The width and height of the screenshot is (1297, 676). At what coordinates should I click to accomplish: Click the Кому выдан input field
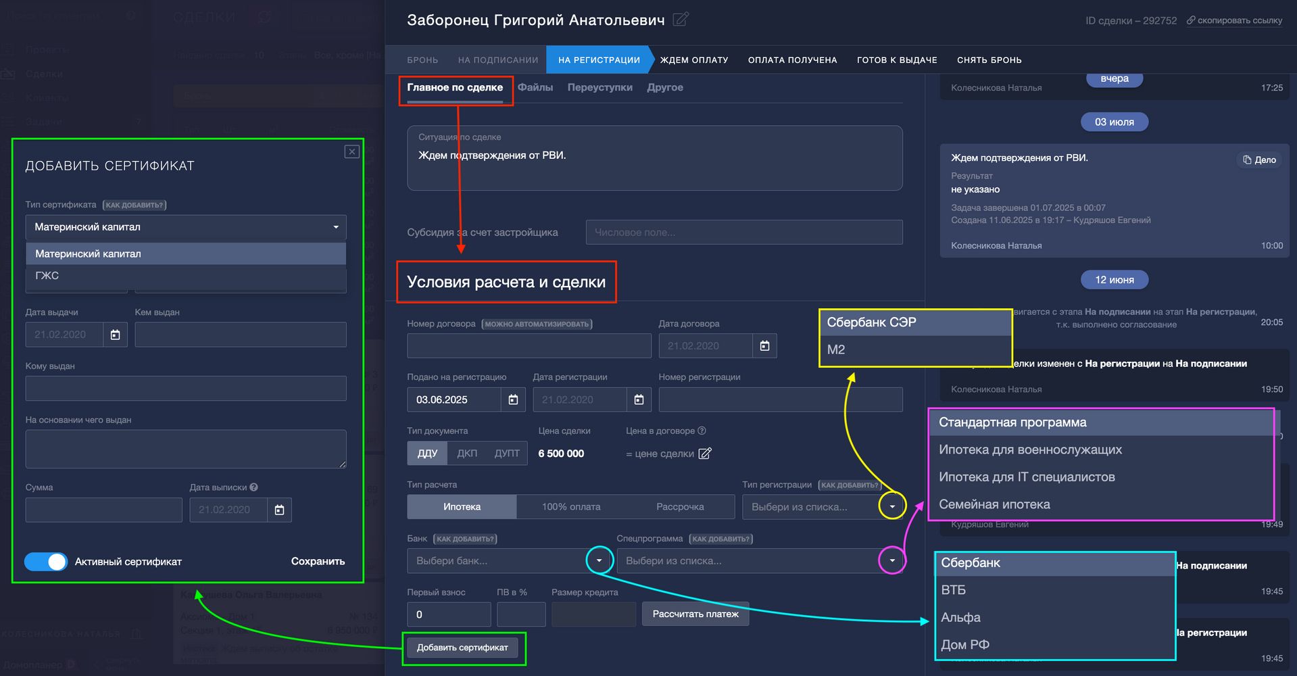pyautogui.click(x=186, y=388)
